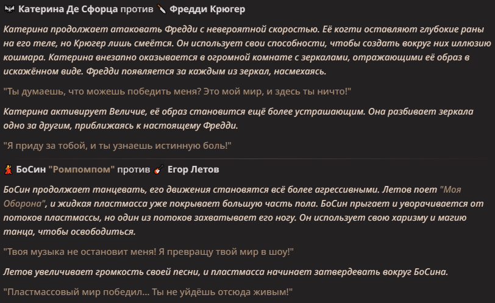Image resolution: width=495 pixels, height=303 pixels.
Task: Click the highlighted song title "Моя Оборона"
Action: [450, 190]
